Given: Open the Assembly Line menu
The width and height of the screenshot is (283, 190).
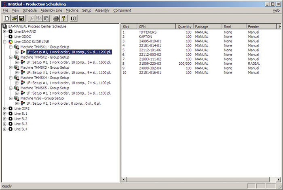Looking at the screenshot, I should pyautogui.click(x=51, y=10).
